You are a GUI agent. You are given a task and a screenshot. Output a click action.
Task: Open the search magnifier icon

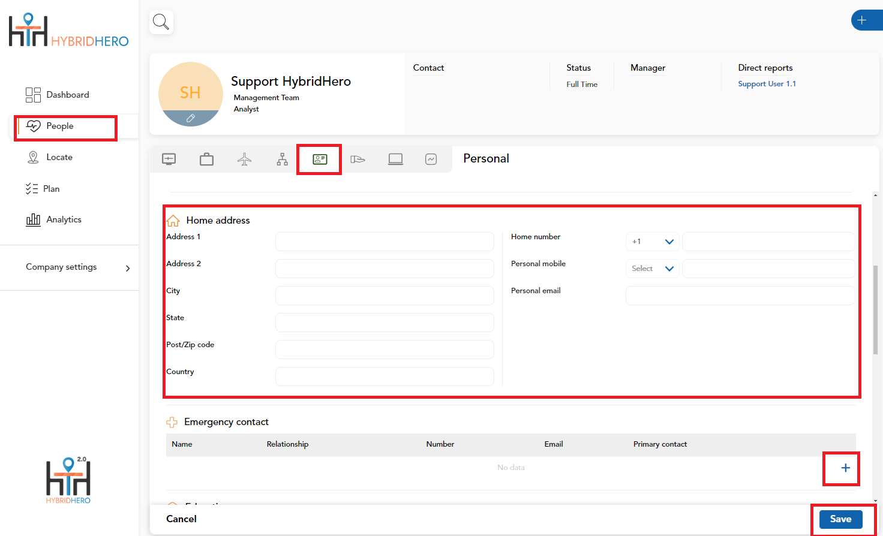pos(161,22)
